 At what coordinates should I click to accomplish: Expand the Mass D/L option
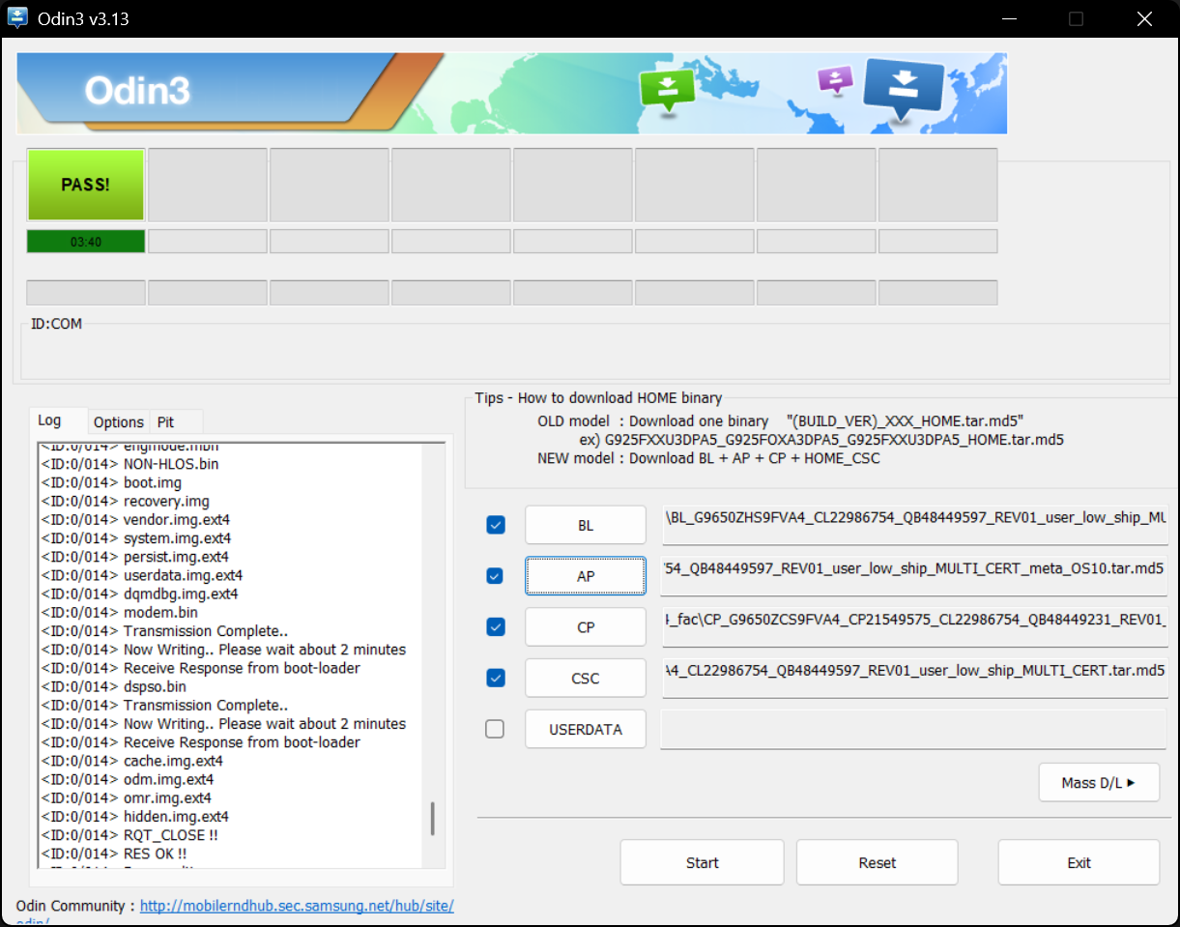pos(1098,783)
